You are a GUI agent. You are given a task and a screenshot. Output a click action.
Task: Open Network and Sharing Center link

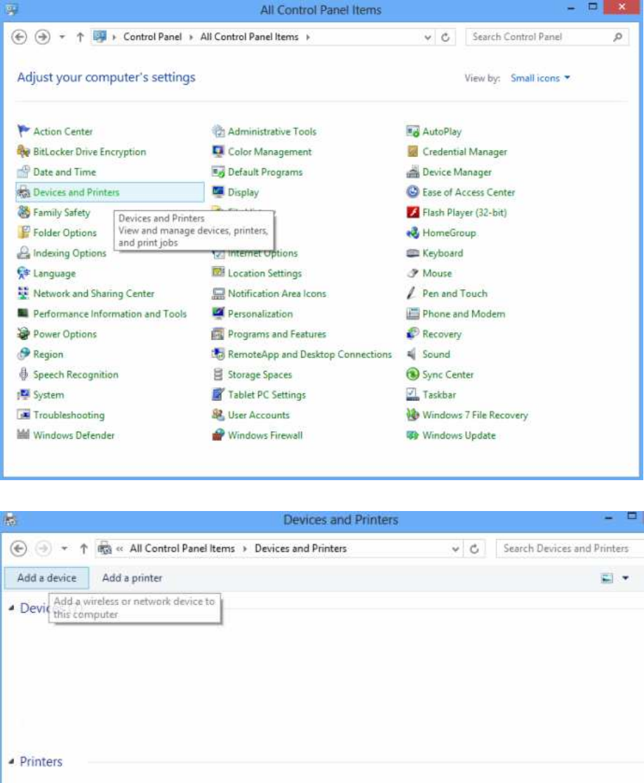click(93, 294)
